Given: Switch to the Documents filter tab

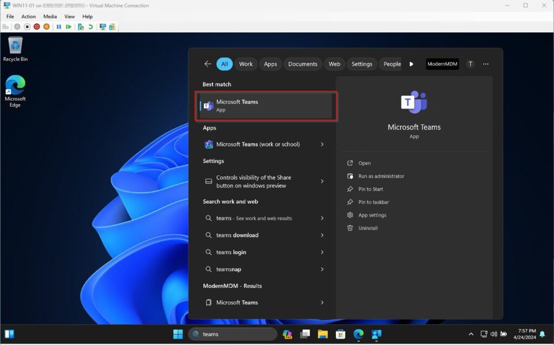Looking at the screenshot, I should [302, 64].
